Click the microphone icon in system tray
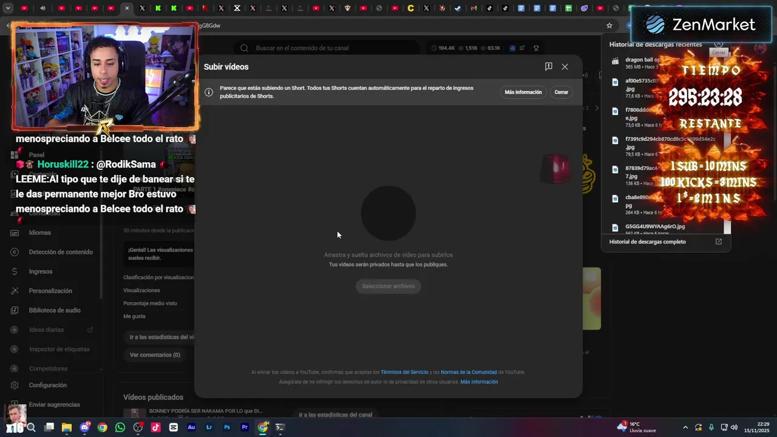This screenshot has height=437, width=777. [711, 427]
